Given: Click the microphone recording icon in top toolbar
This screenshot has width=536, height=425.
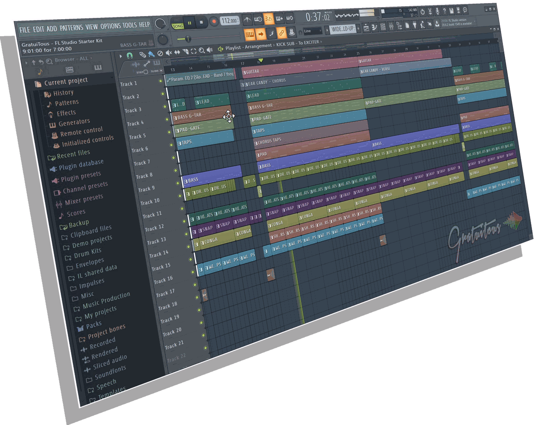Looking at the screenshot, I should [x=438, y=11].
